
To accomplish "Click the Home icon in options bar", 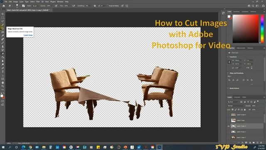I will (4, 6).
